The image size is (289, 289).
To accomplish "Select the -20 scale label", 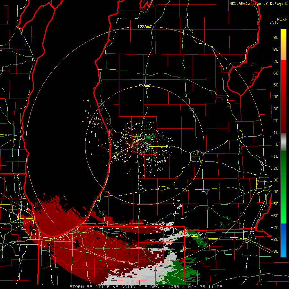I will click(x=275, y=168).
